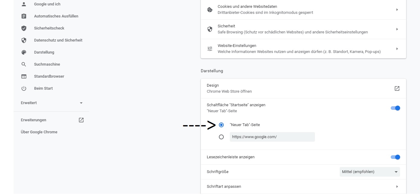Click the clipboard icon for Automatisches Ausfüllen
420x195 pixels.
coord(24,16)
